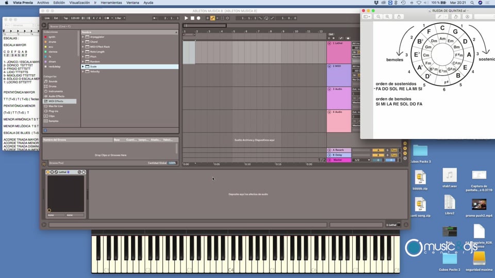The image size is (495, 278).
Task: Toggle the Loop switch in transport
Action: click(266, 19)
